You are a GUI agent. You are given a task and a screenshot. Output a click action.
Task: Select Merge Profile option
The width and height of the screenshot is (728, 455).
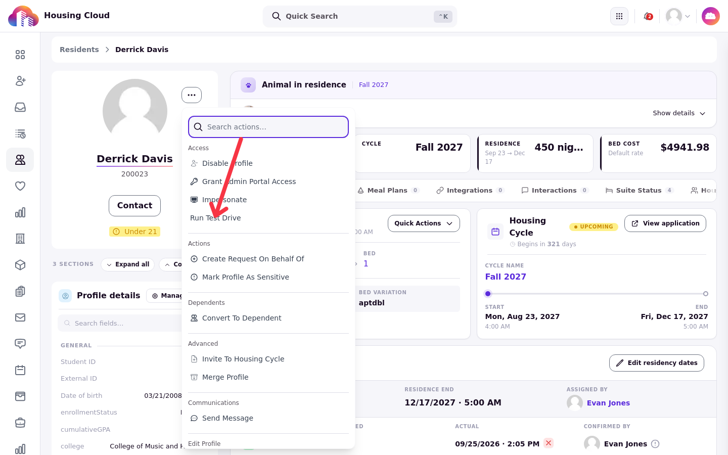(x=268, y=377)
